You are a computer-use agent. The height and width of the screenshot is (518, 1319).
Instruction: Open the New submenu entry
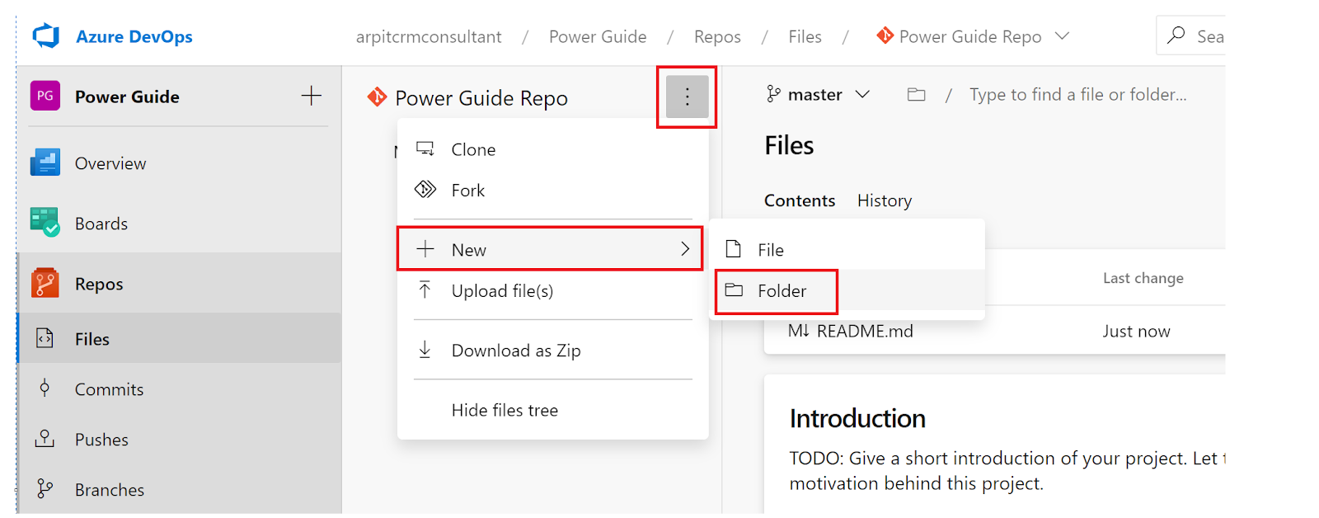(550, 249)
